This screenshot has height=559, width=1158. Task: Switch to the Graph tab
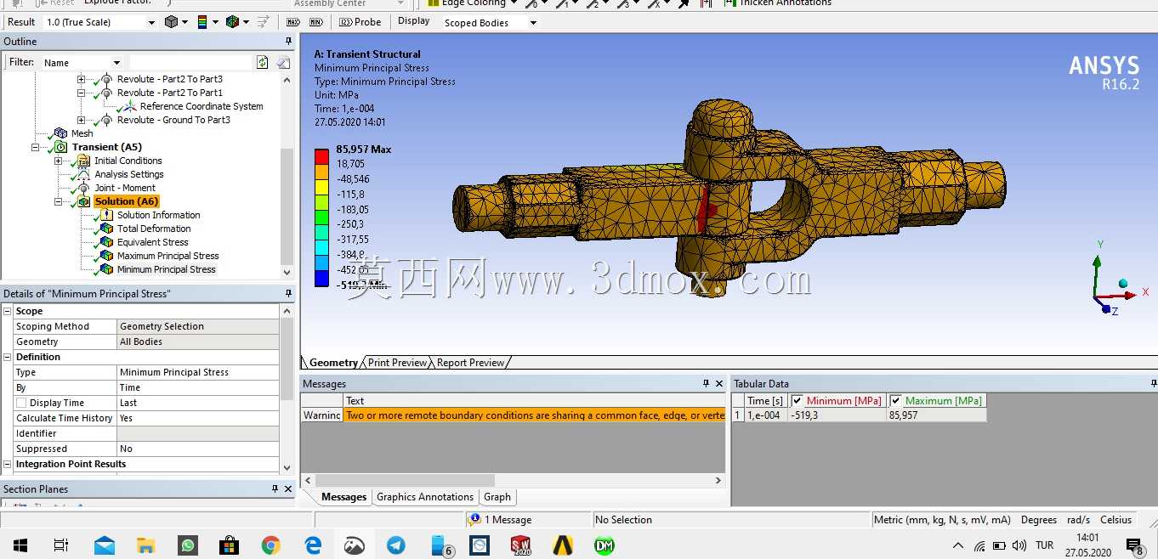(497, 497)
